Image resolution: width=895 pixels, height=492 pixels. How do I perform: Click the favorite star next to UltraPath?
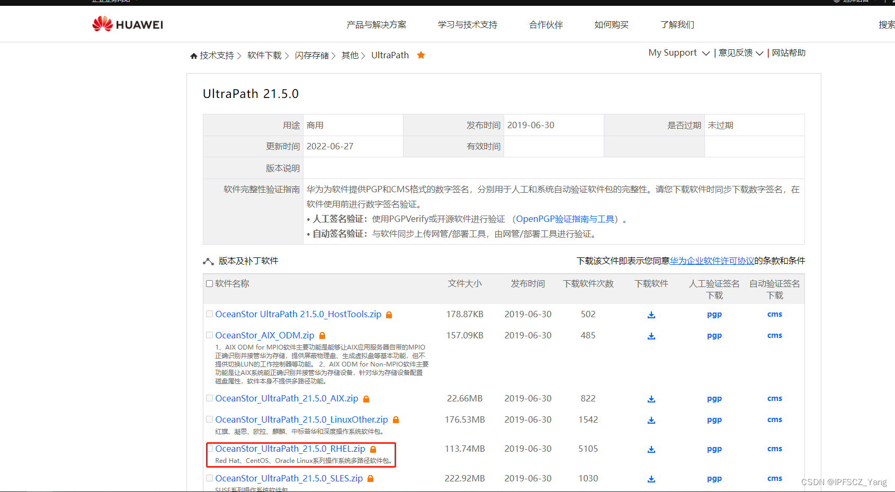(x=421, y=55)
